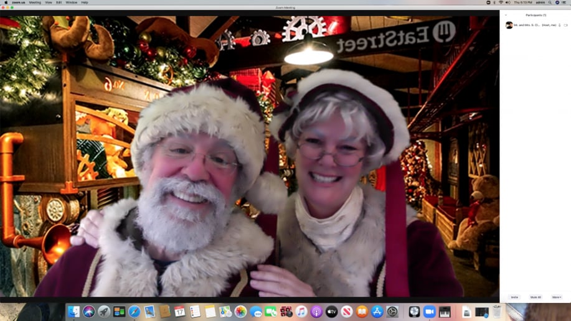Viewport: 571px width, 321px height.
Task: Open Spotlight search in menu bar
Action: point(550,2)
